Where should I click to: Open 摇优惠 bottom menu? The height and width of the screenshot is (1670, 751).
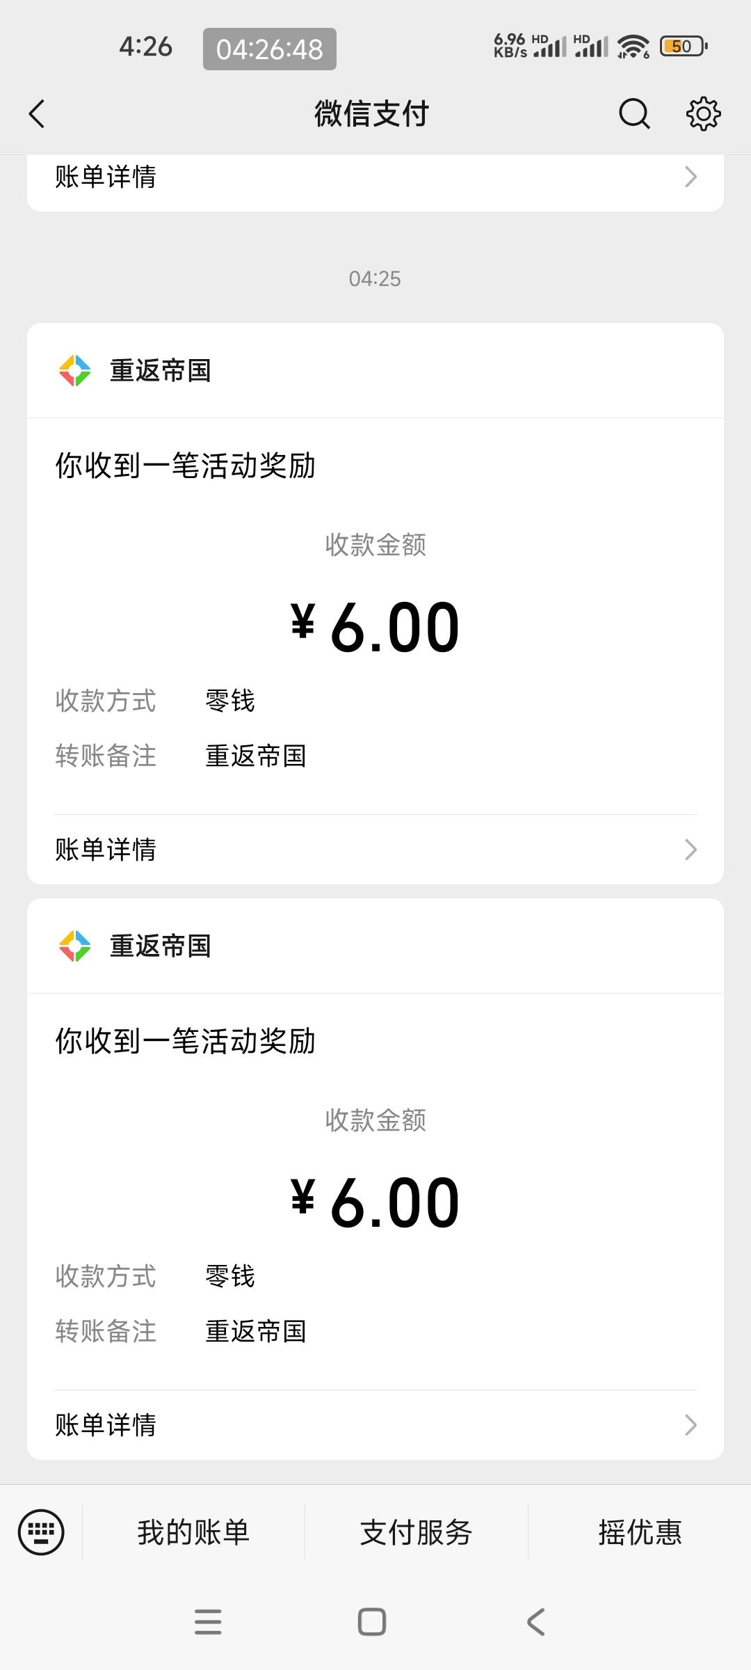click(x=640, y=1532)
